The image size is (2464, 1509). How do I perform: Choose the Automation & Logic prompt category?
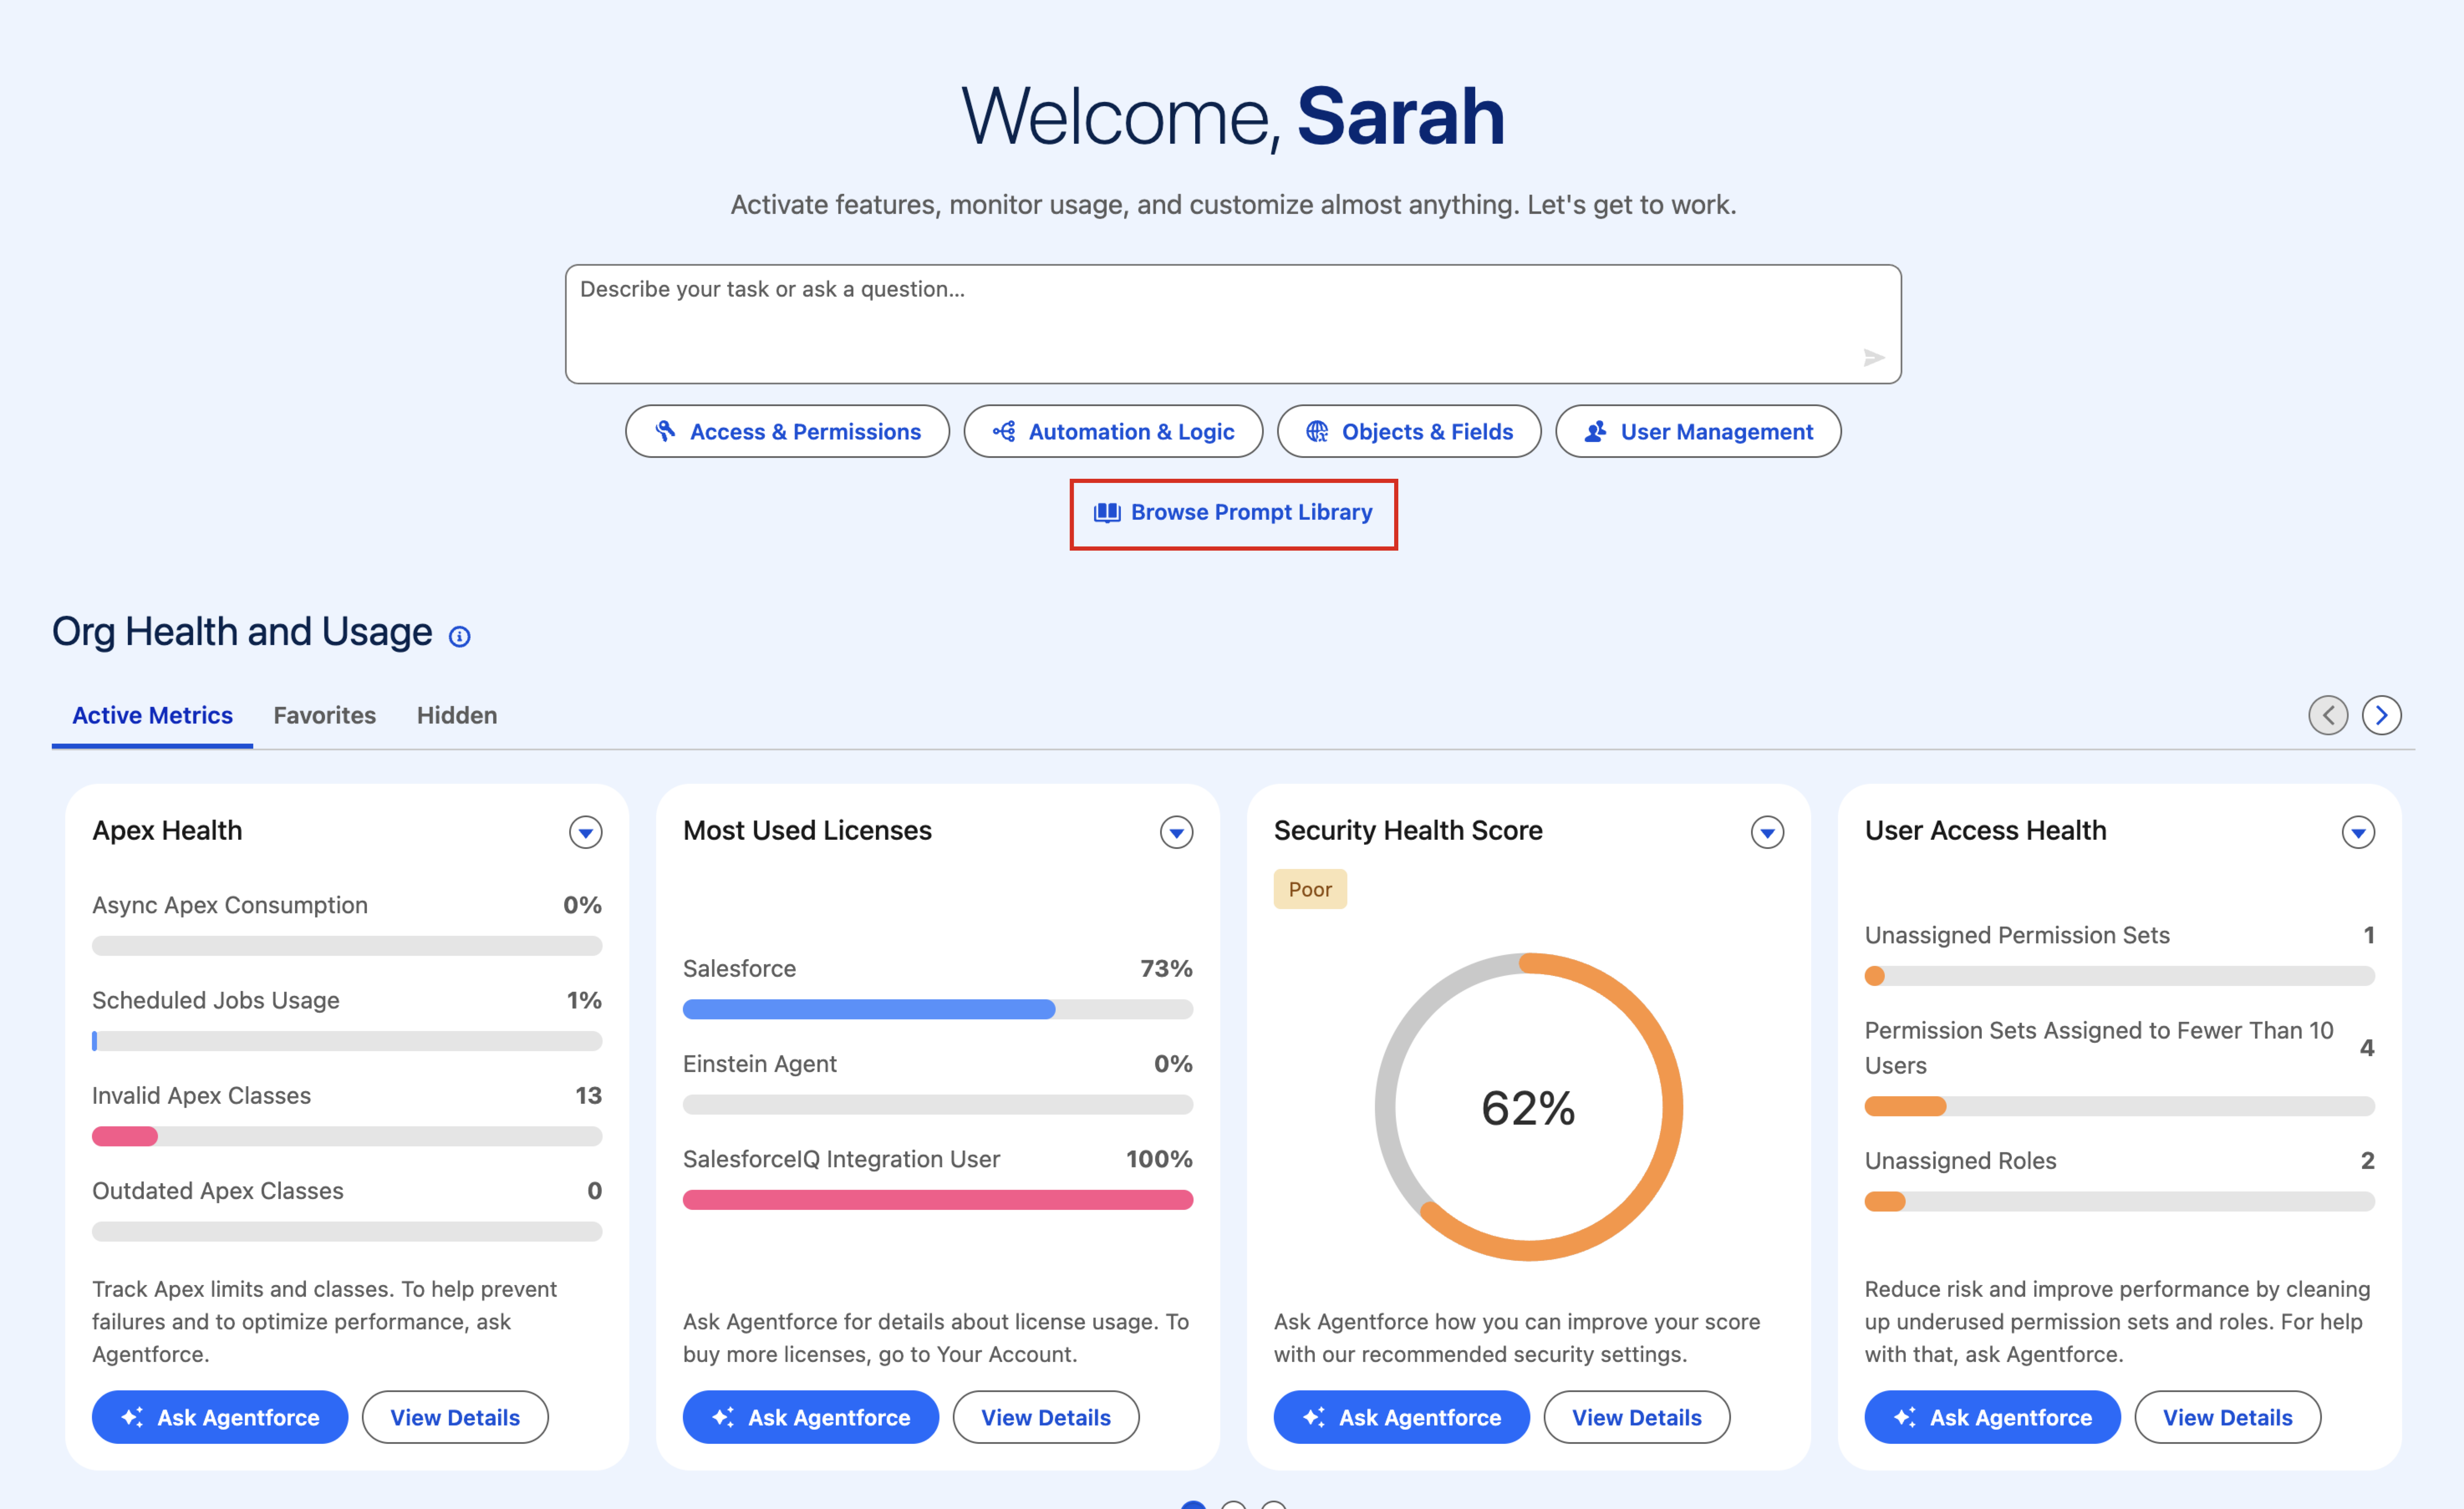point(1113,431)
